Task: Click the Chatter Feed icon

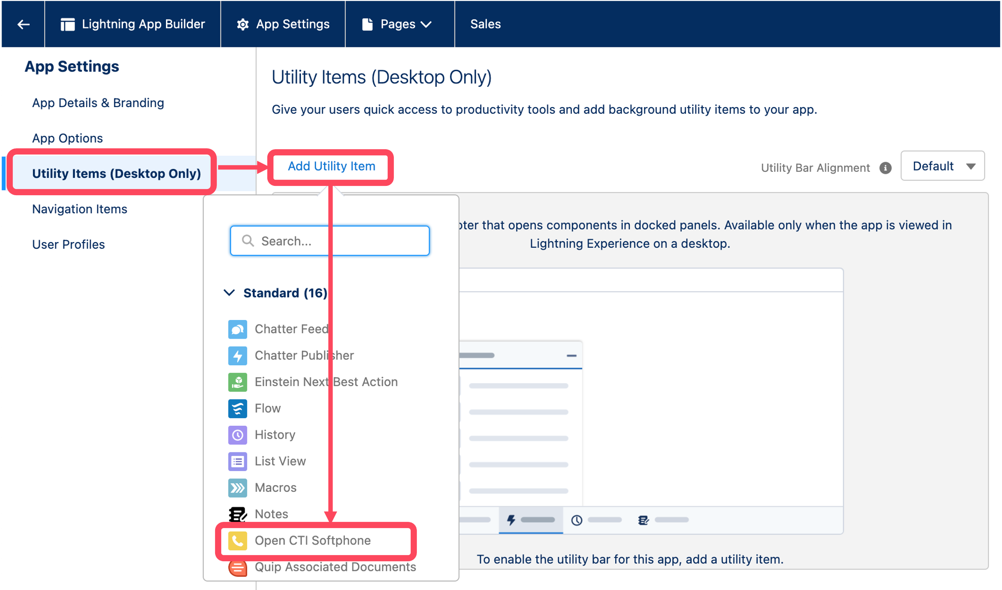Action: click(x=238, y=329)
